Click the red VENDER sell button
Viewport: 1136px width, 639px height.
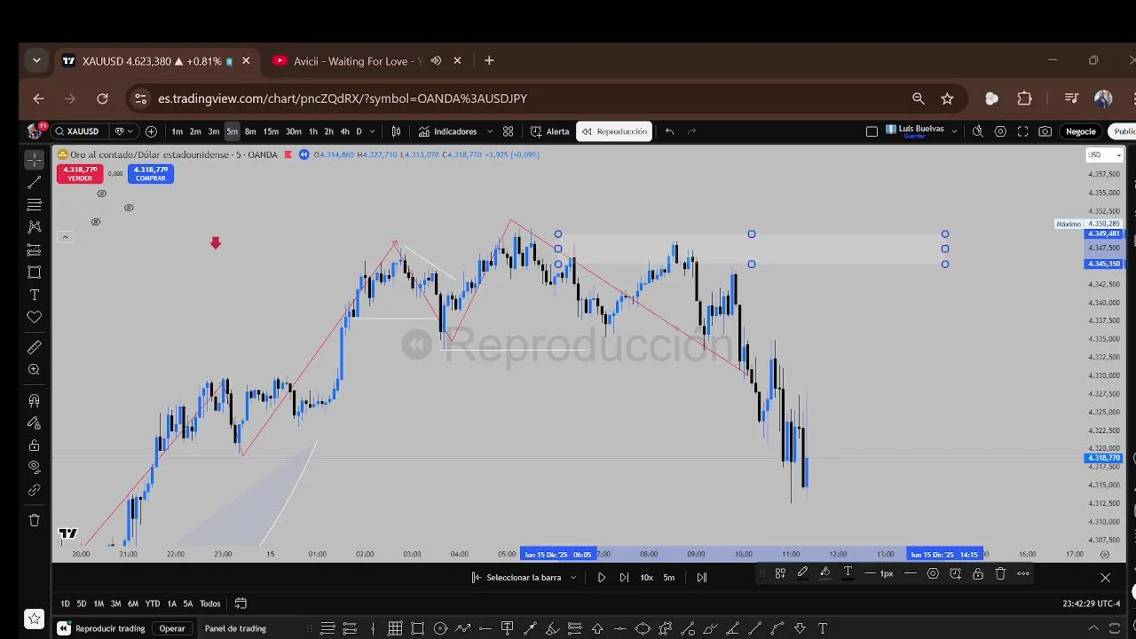80,173
